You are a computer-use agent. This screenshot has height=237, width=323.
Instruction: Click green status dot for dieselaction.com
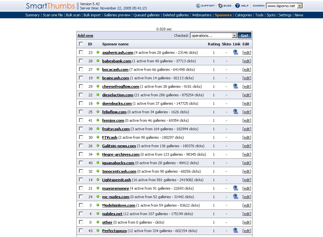pyautogui.click(x=98, y=95)
